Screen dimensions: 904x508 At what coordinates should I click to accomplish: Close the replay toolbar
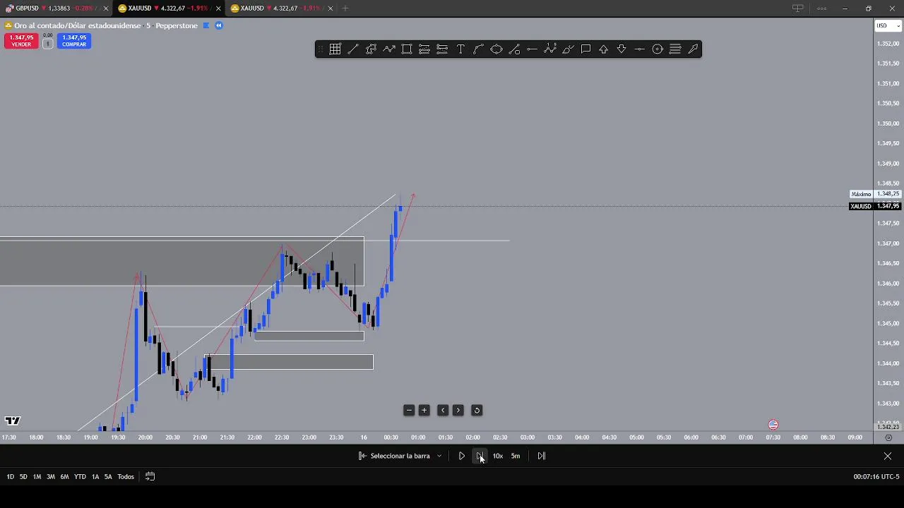tap(888, 456)
